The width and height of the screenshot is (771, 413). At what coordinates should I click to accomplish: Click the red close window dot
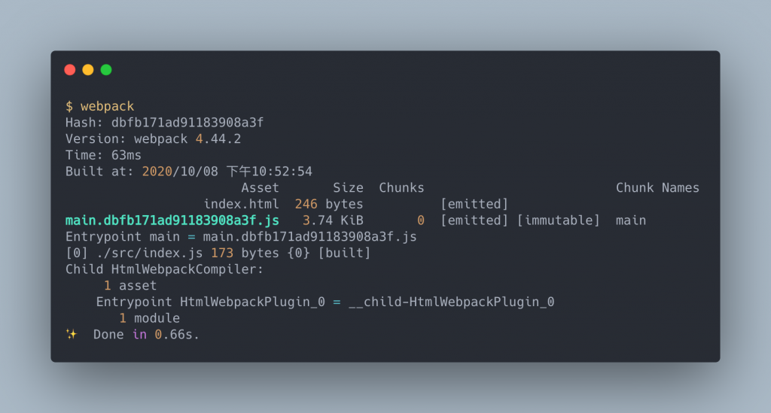coord(70,70)
